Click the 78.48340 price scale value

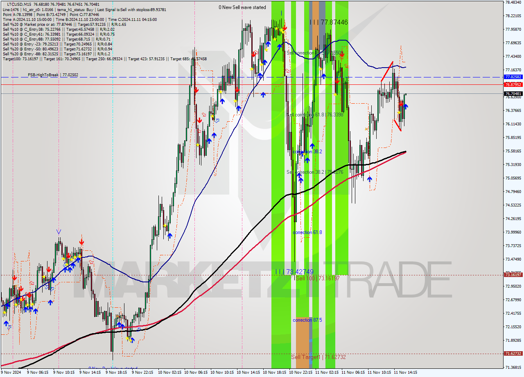513,2
